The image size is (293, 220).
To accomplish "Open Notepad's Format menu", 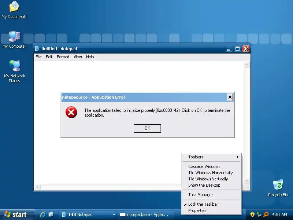I will point(63,57).
